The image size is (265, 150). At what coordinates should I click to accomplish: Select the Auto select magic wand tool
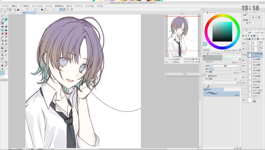[2, 44]
